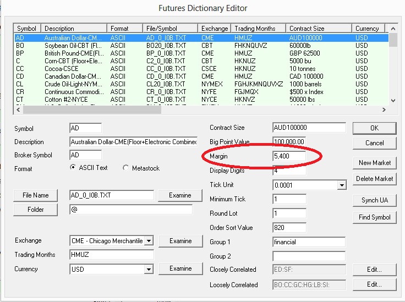The width and height of the screenshot is (405, 302).
Task: Click the OK button
Action: point(374,128)
